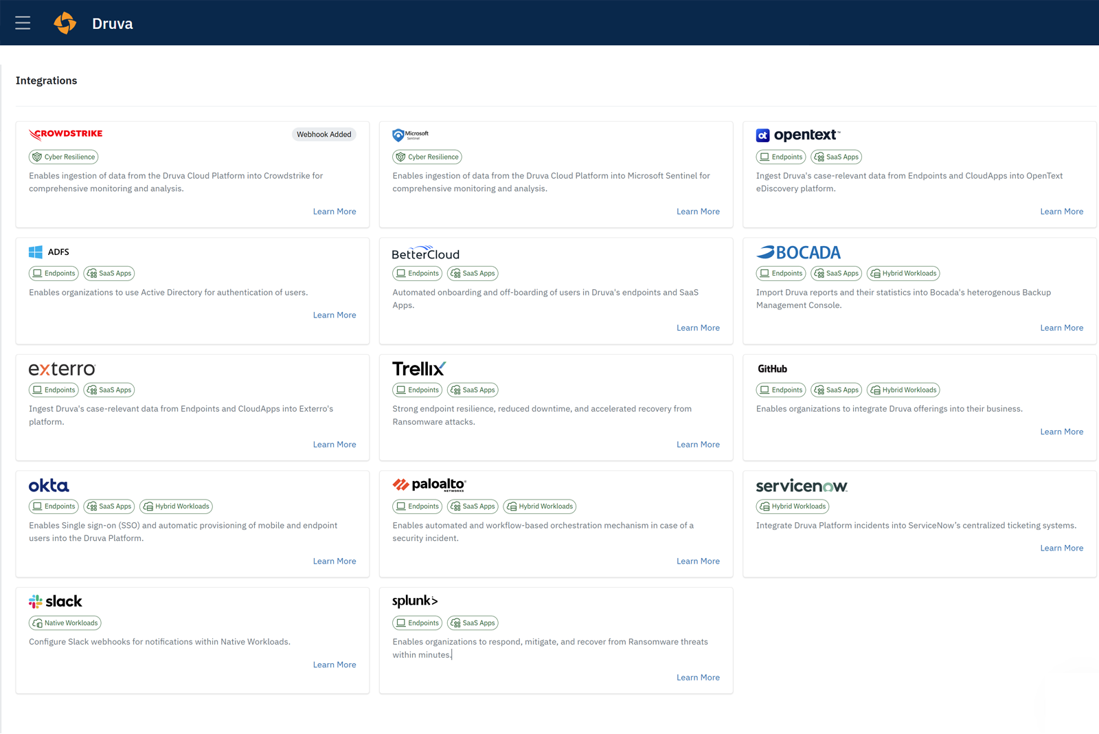Click the ServiceNow logo

point(802,486)
